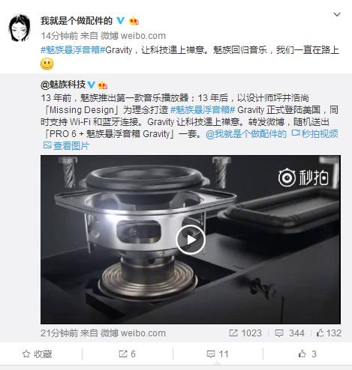The width and height of the screenshot is (352, 370).
Task: Open the @我就是个做配件的 mention link
Action: pos(246,134)
